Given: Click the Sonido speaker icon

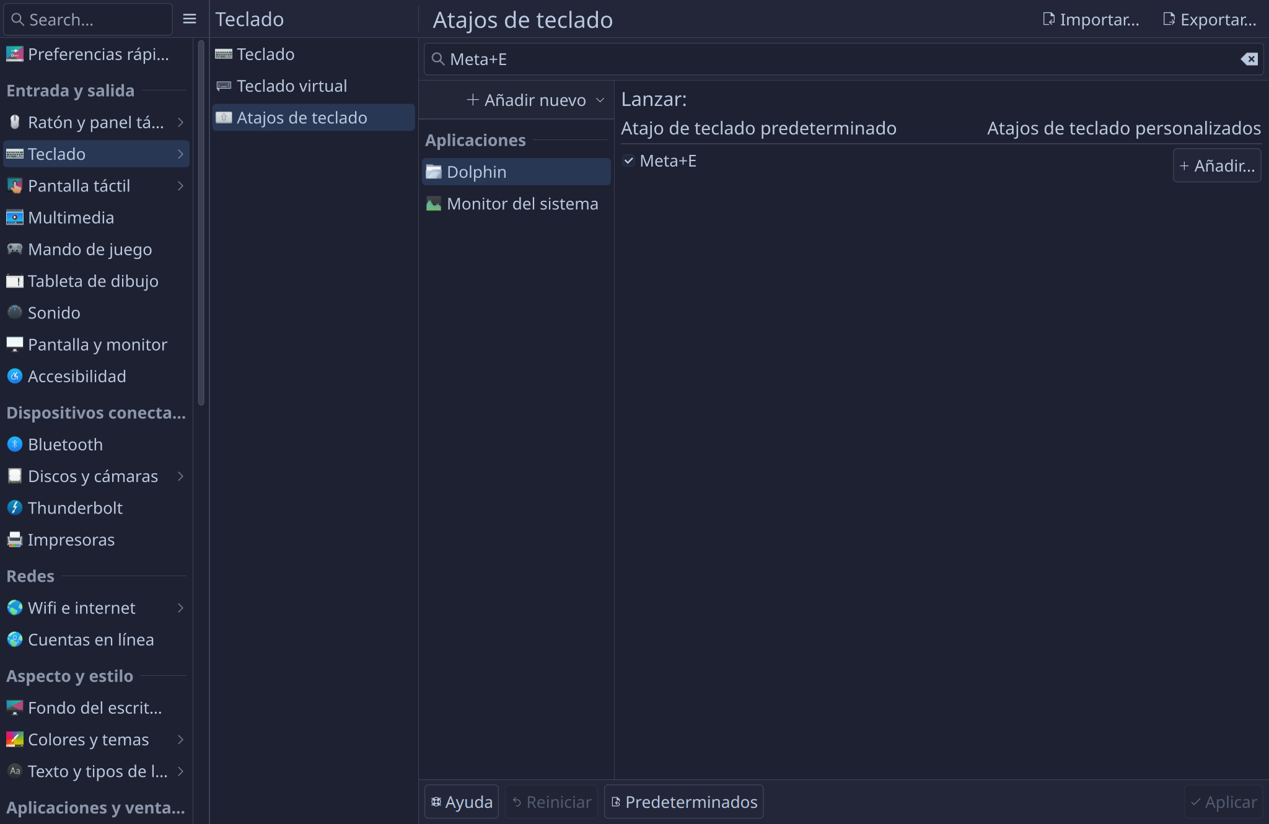Looking at the screenshot, I should point(15,312).
